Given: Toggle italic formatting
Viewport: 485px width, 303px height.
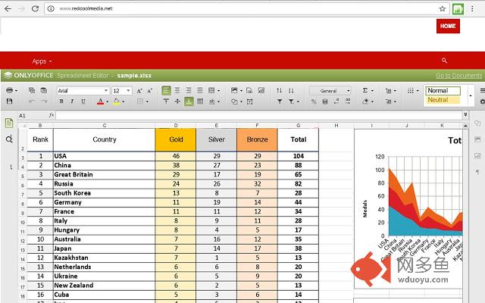Looking at the screenshot, I should (72, 101).
